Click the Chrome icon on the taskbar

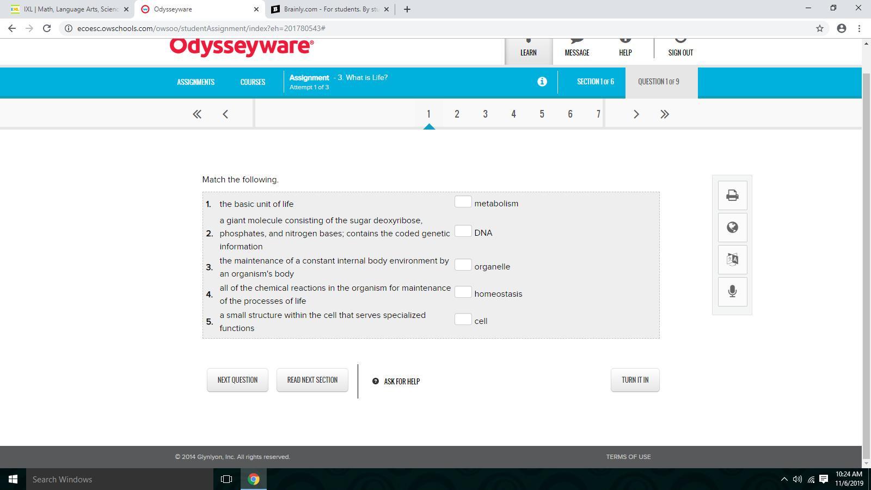pyautogui.click(x=254, y=479)
